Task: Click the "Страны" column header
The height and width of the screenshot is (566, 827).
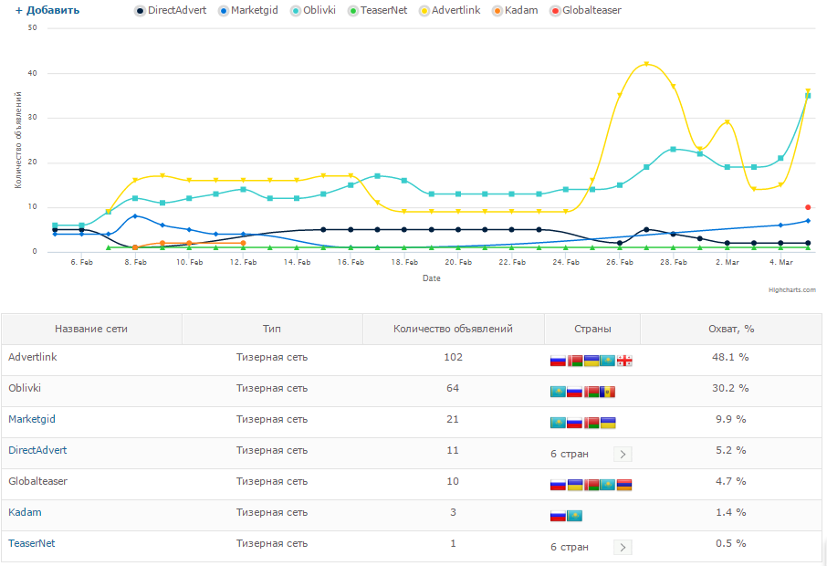Action: pos(592,330)
